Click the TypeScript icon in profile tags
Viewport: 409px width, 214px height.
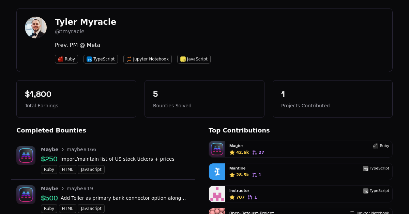click(x=89, y=59)
